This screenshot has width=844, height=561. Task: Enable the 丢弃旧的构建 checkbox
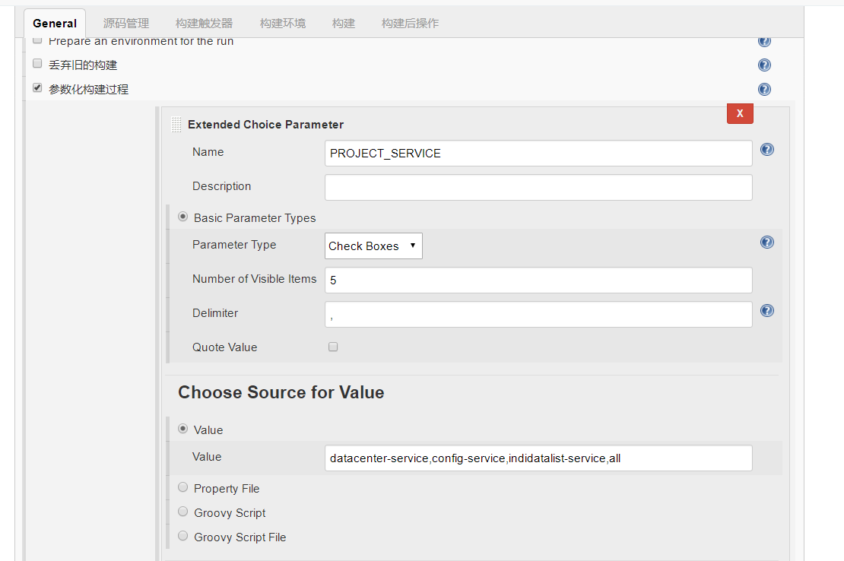[x=37, y=64]
